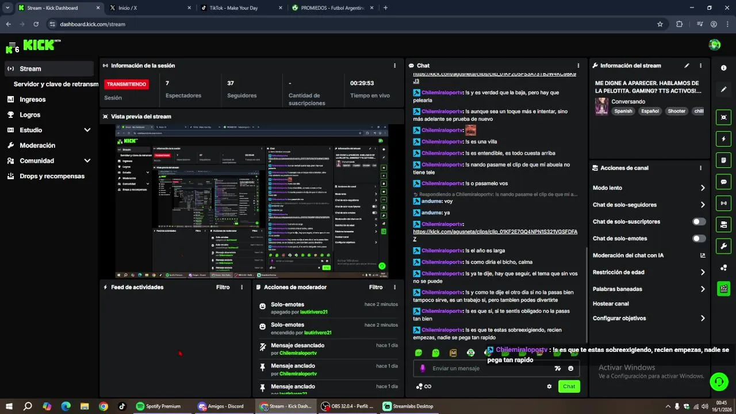This screenshot has height=414, width=736.
Task: Expand the Comunidad sidebar section
Action: (x=87, y=161)
